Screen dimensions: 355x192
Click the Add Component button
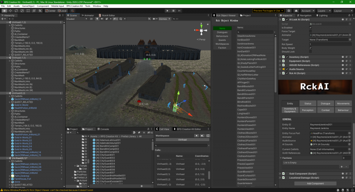315,183
